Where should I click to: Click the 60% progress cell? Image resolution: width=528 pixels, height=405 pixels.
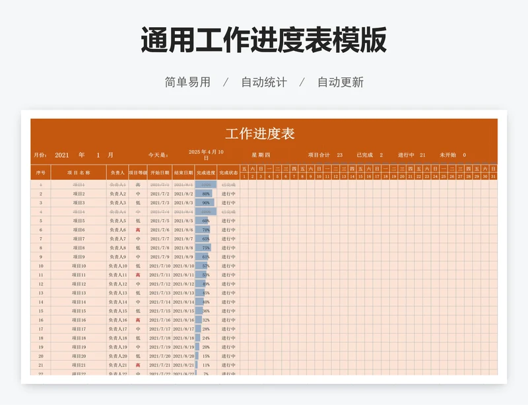click(x=206, y=221)
